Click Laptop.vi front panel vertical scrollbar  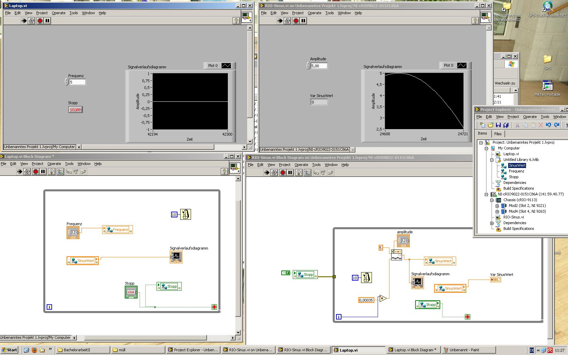click(x=250, y=85)
